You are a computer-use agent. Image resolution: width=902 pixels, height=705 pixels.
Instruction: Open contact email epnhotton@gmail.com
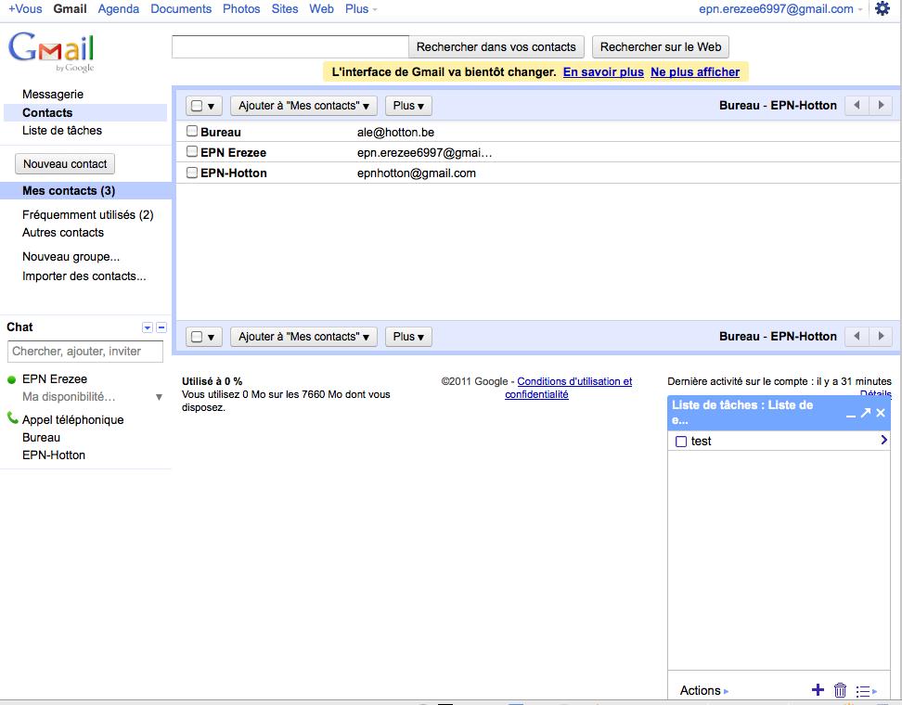pos(417,173)
